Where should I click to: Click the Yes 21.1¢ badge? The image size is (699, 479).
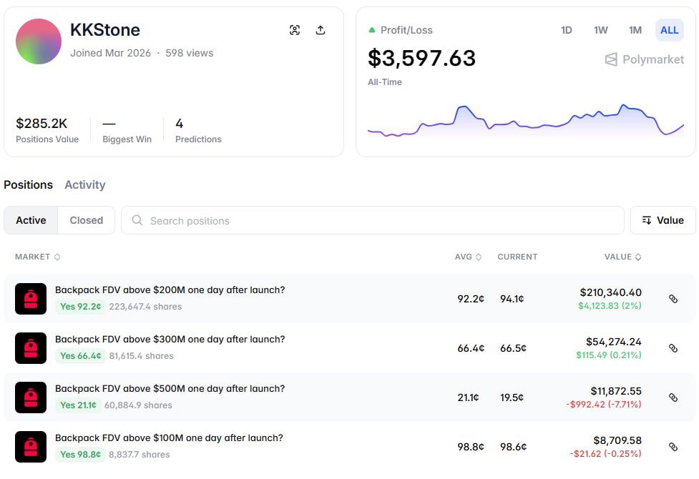click(78, 405)
